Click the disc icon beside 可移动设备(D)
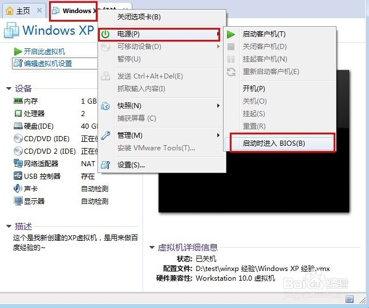Image resolution: width=369 pixels, height=308 pixels. 106,47
